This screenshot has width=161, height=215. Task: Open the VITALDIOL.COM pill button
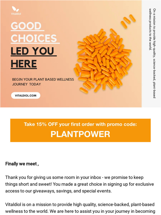26,96
